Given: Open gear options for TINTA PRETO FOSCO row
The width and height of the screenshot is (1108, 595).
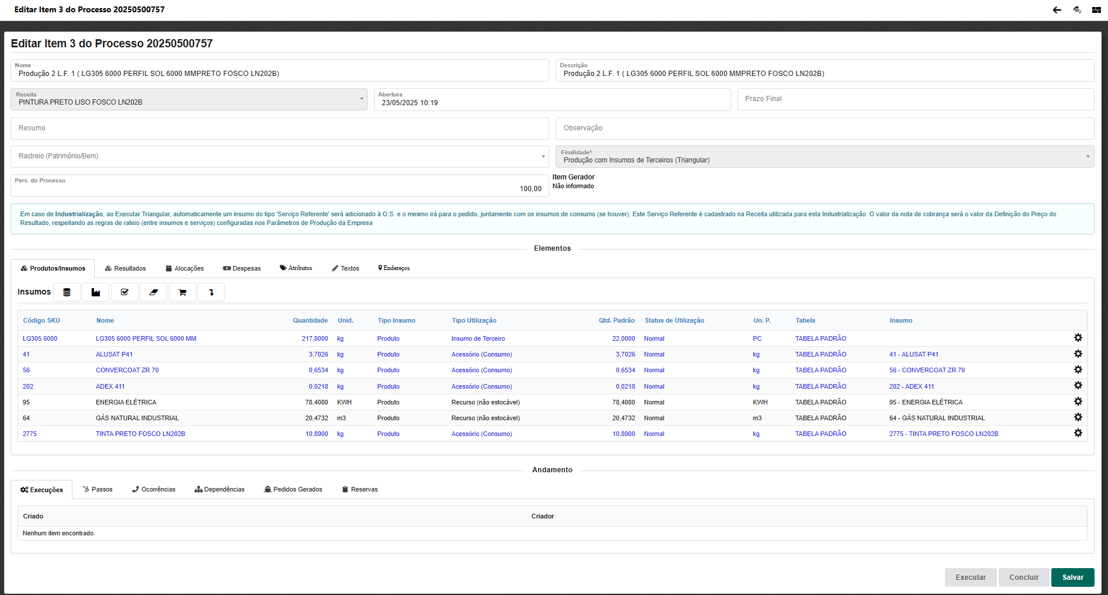Looking at the screenshot, I should click(1078, 433).
